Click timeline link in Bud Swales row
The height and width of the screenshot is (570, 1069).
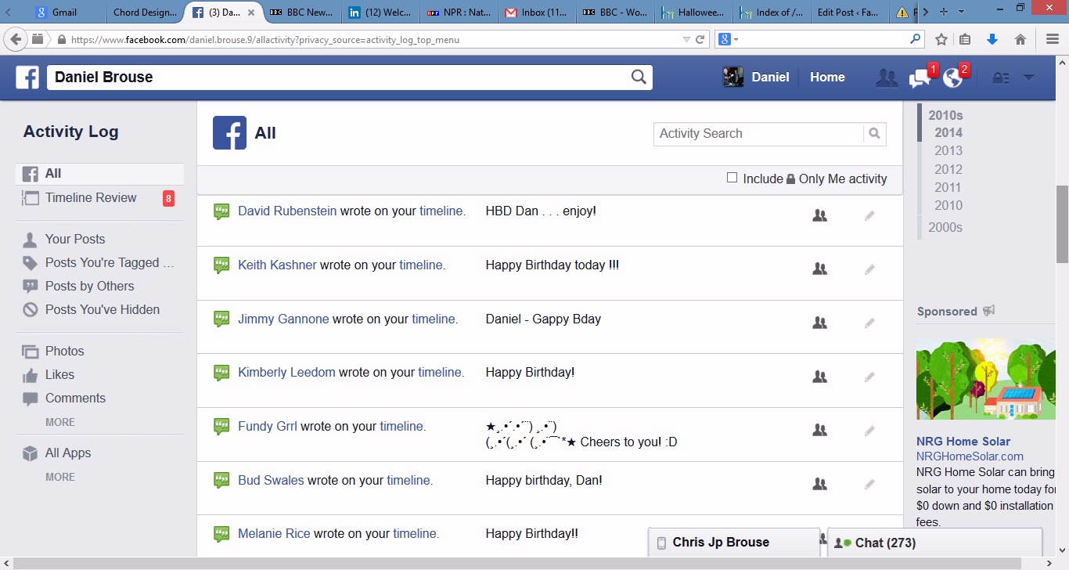409,481
